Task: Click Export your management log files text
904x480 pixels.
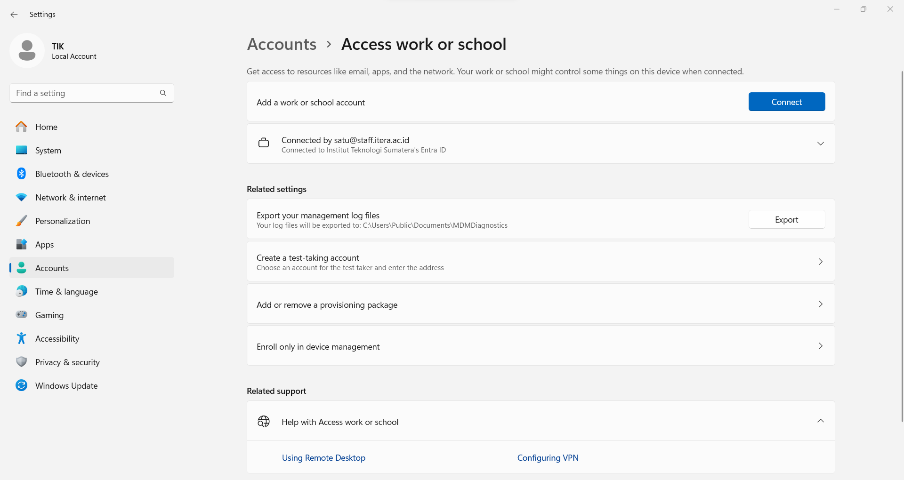Action: [x=318, y=215]
